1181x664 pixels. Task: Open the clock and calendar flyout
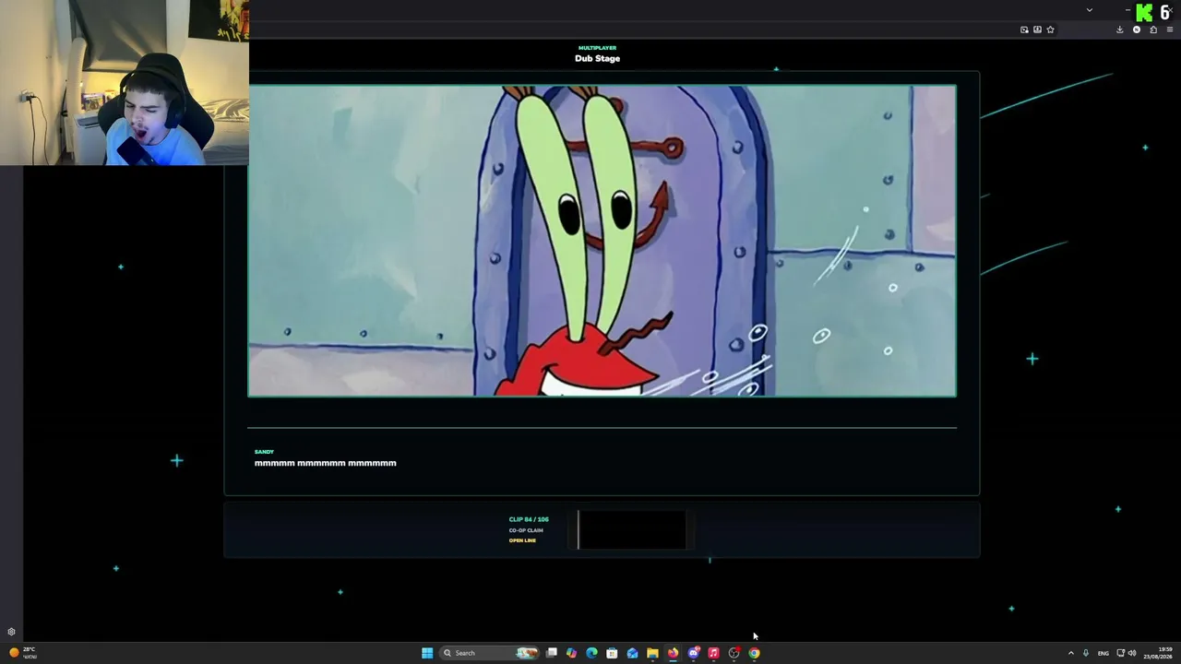coord(1158,653)
